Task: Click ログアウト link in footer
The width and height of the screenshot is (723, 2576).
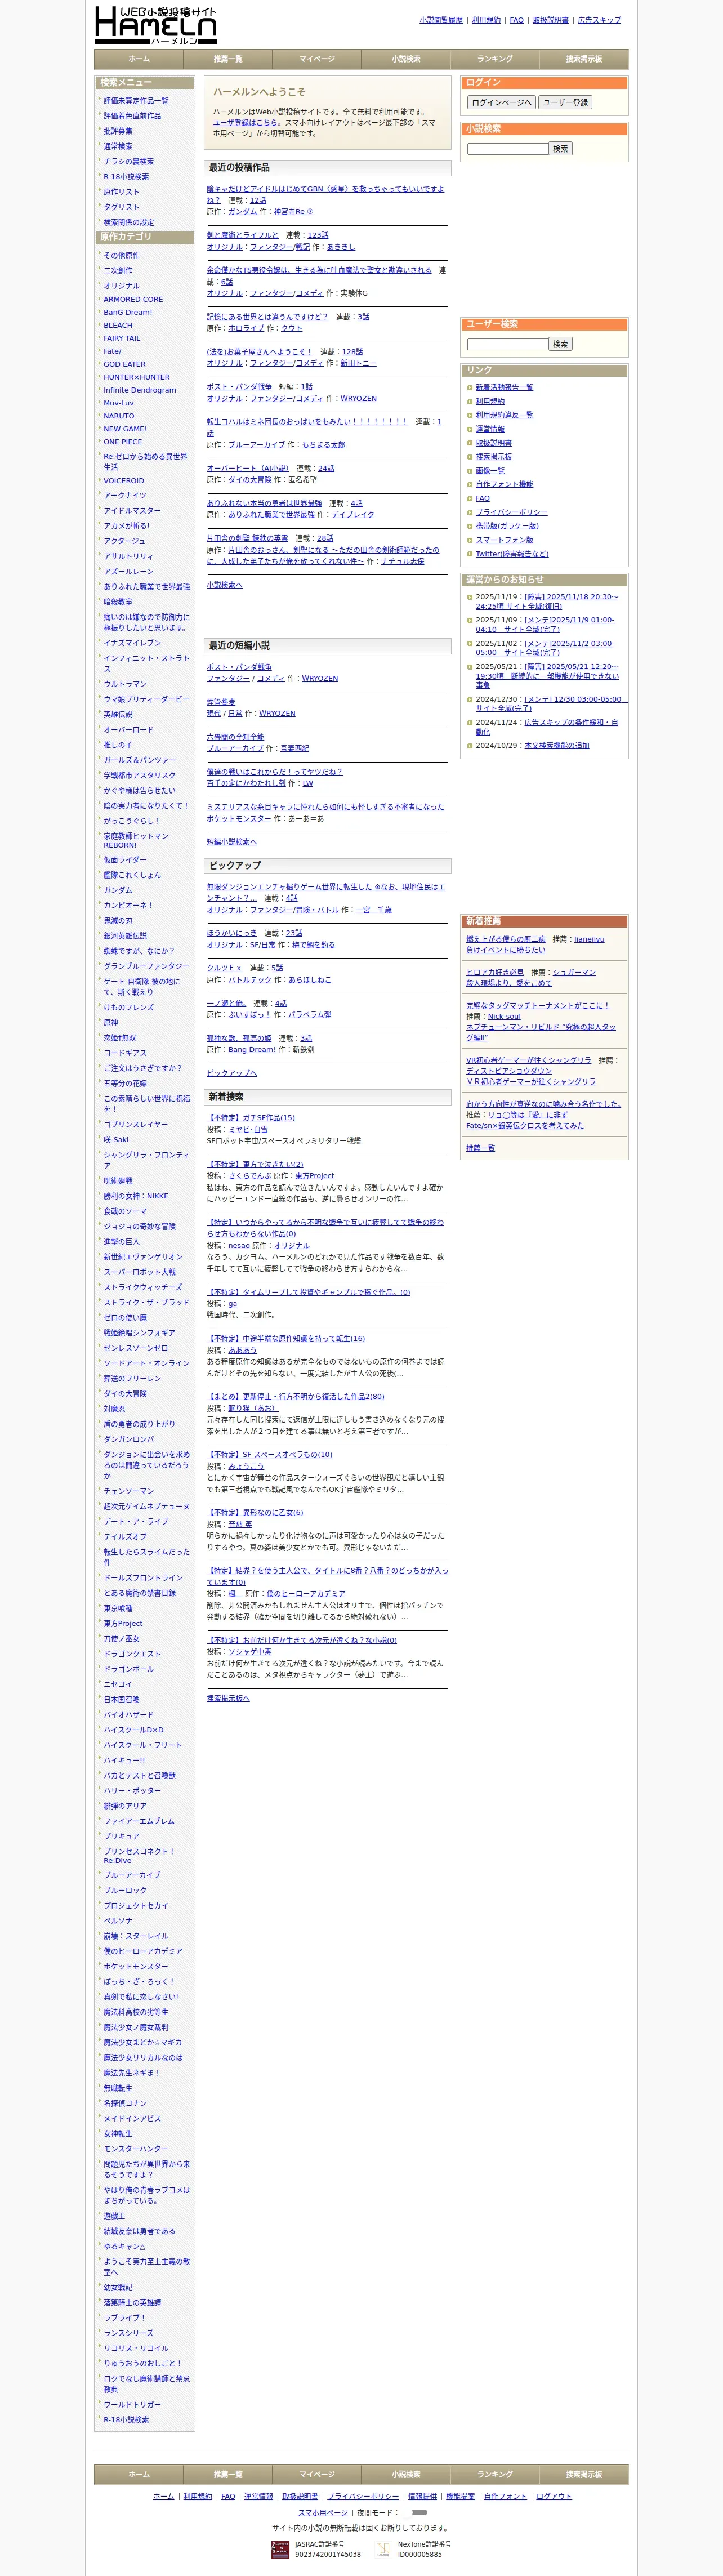Action: (554, 2496)
